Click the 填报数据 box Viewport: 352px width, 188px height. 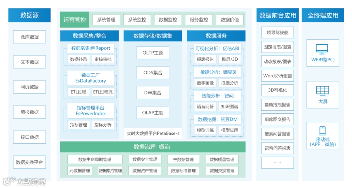click(x=29, y=112)
